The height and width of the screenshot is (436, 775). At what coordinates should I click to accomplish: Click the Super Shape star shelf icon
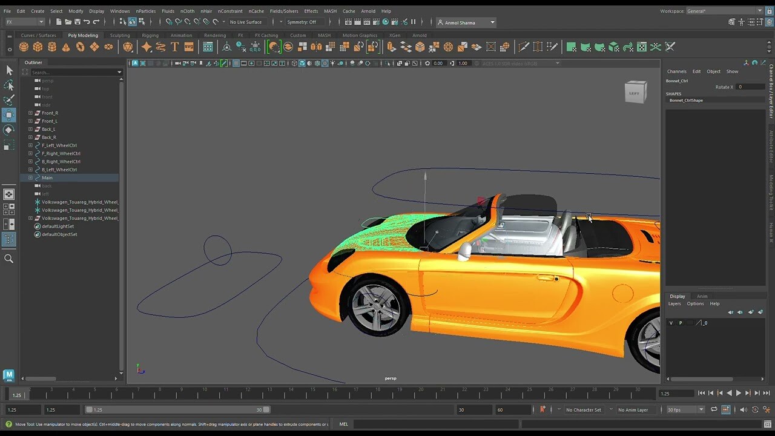click(x=147, y=47)
